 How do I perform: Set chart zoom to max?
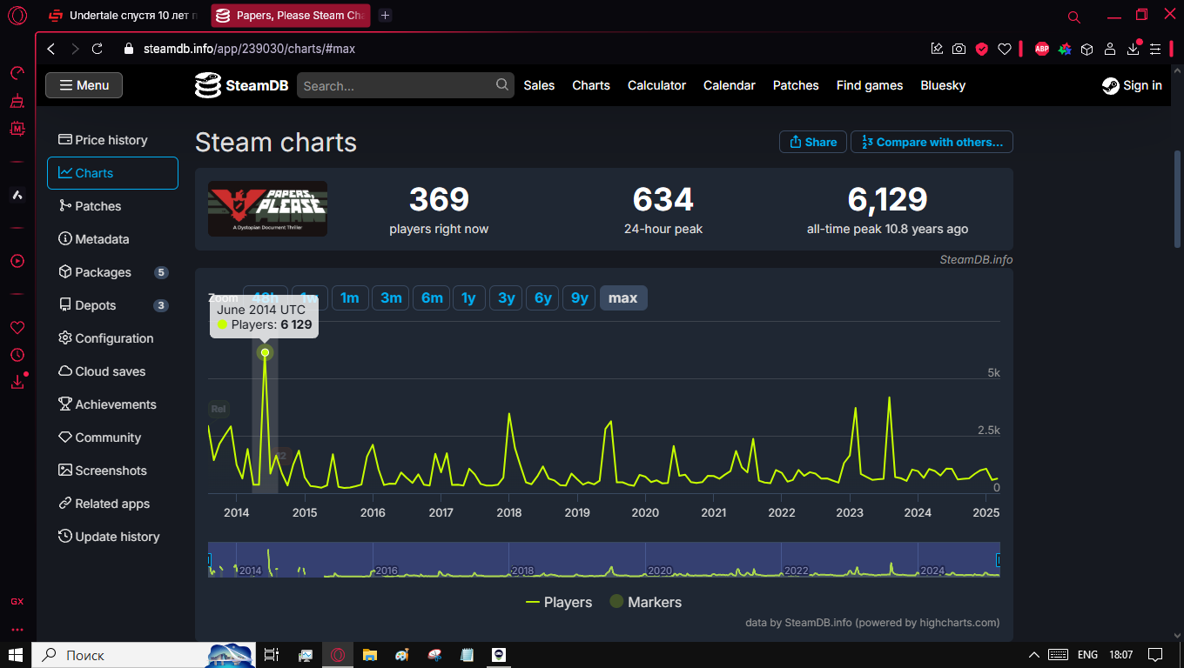(623, 298)
